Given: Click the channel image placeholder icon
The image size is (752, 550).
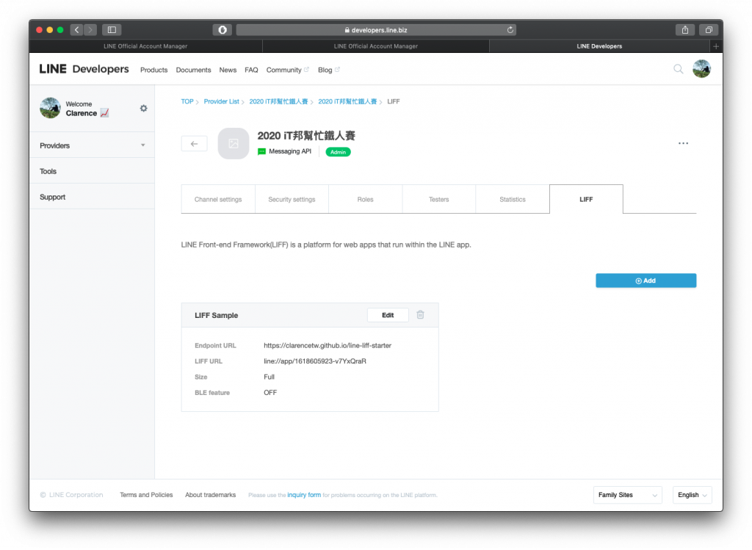Looking at the screenshot, I should pos(234,143).
